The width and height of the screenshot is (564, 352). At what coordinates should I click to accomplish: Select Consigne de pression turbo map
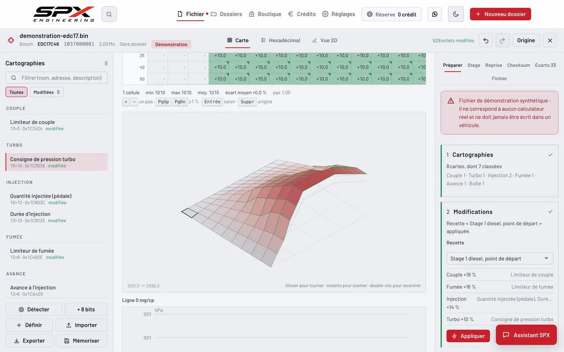(56, 162)
